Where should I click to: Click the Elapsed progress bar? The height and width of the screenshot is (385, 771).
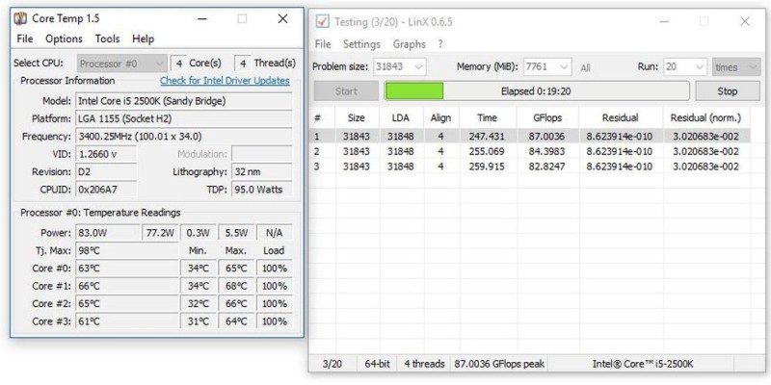(537, 91)
